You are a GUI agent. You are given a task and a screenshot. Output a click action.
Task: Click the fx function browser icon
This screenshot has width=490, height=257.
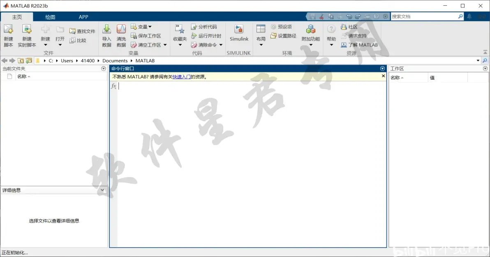[113, 86]
